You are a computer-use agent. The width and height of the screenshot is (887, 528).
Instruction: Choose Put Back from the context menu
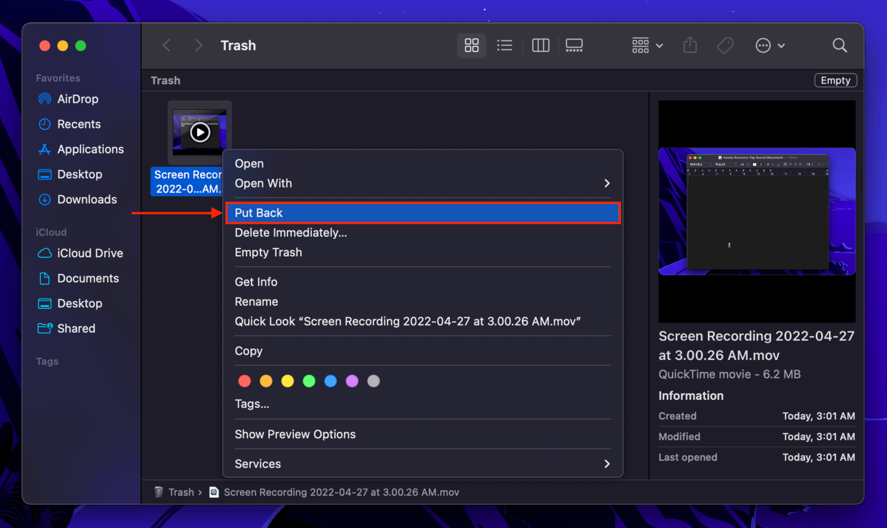coord(423,213)
